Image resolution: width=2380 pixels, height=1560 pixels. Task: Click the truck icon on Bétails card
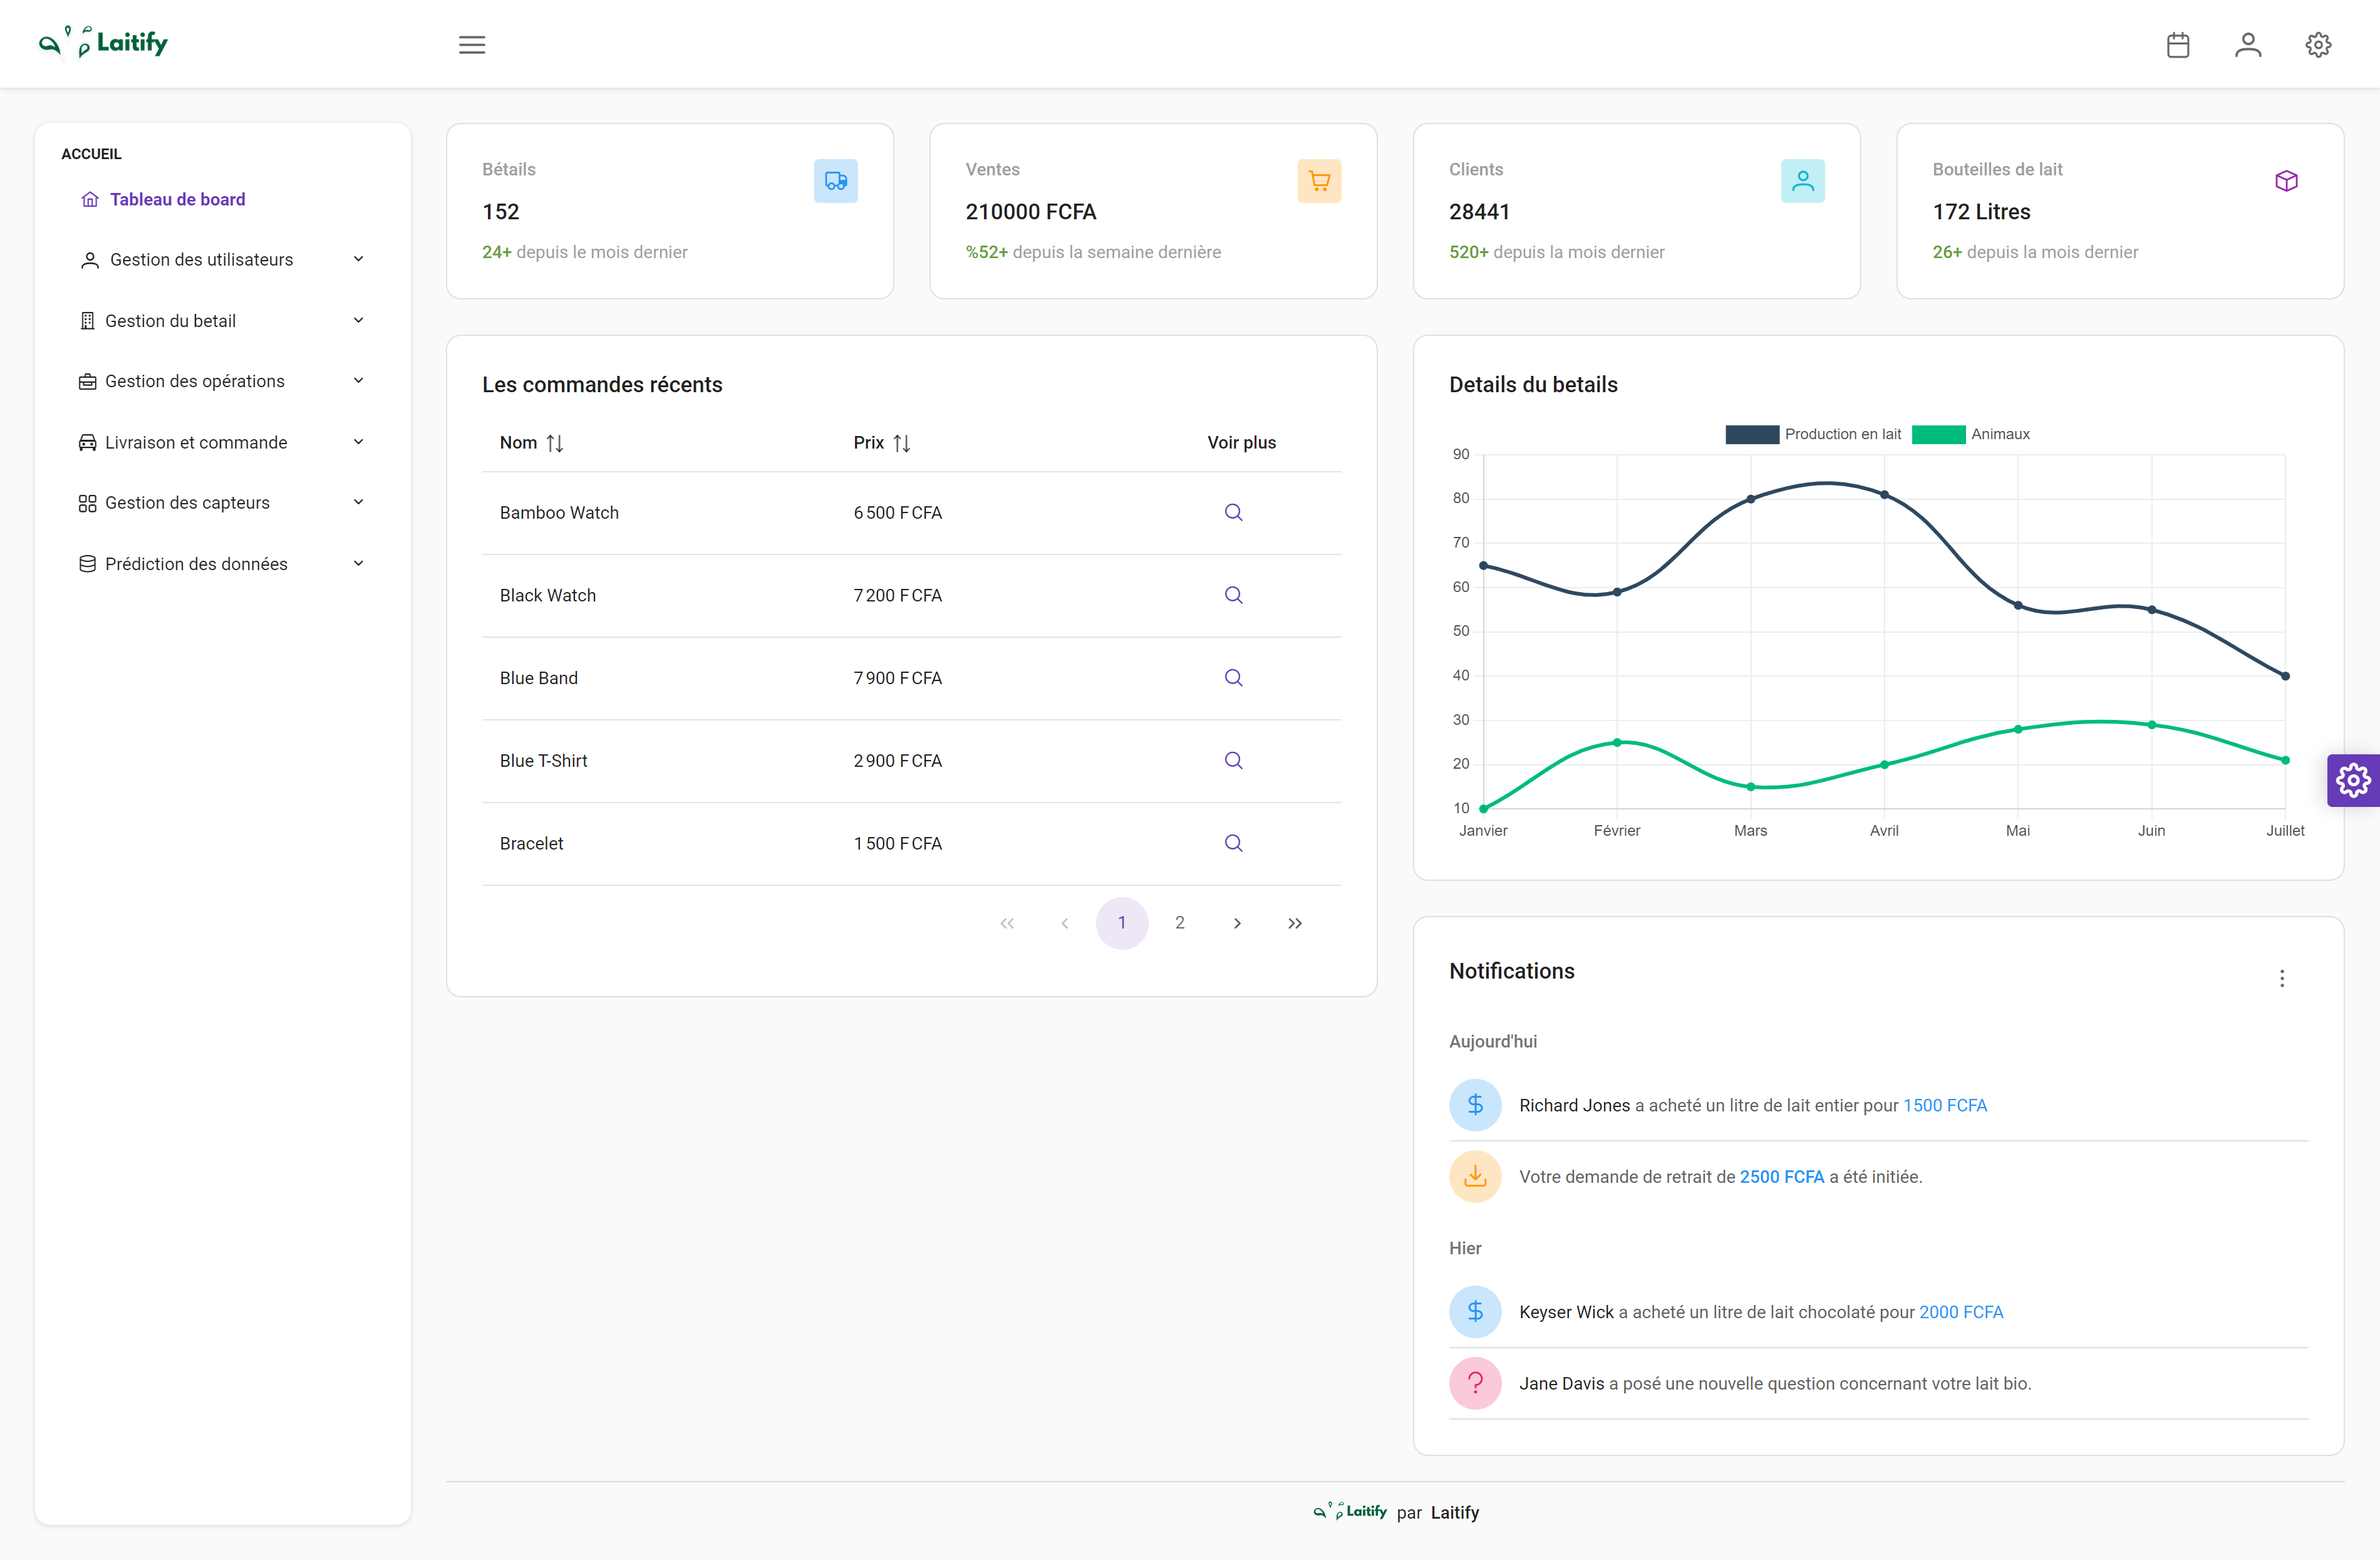pos(836,181)
